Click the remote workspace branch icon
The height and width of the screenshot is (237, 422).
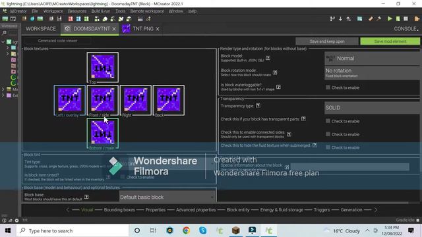pos(332,19)
